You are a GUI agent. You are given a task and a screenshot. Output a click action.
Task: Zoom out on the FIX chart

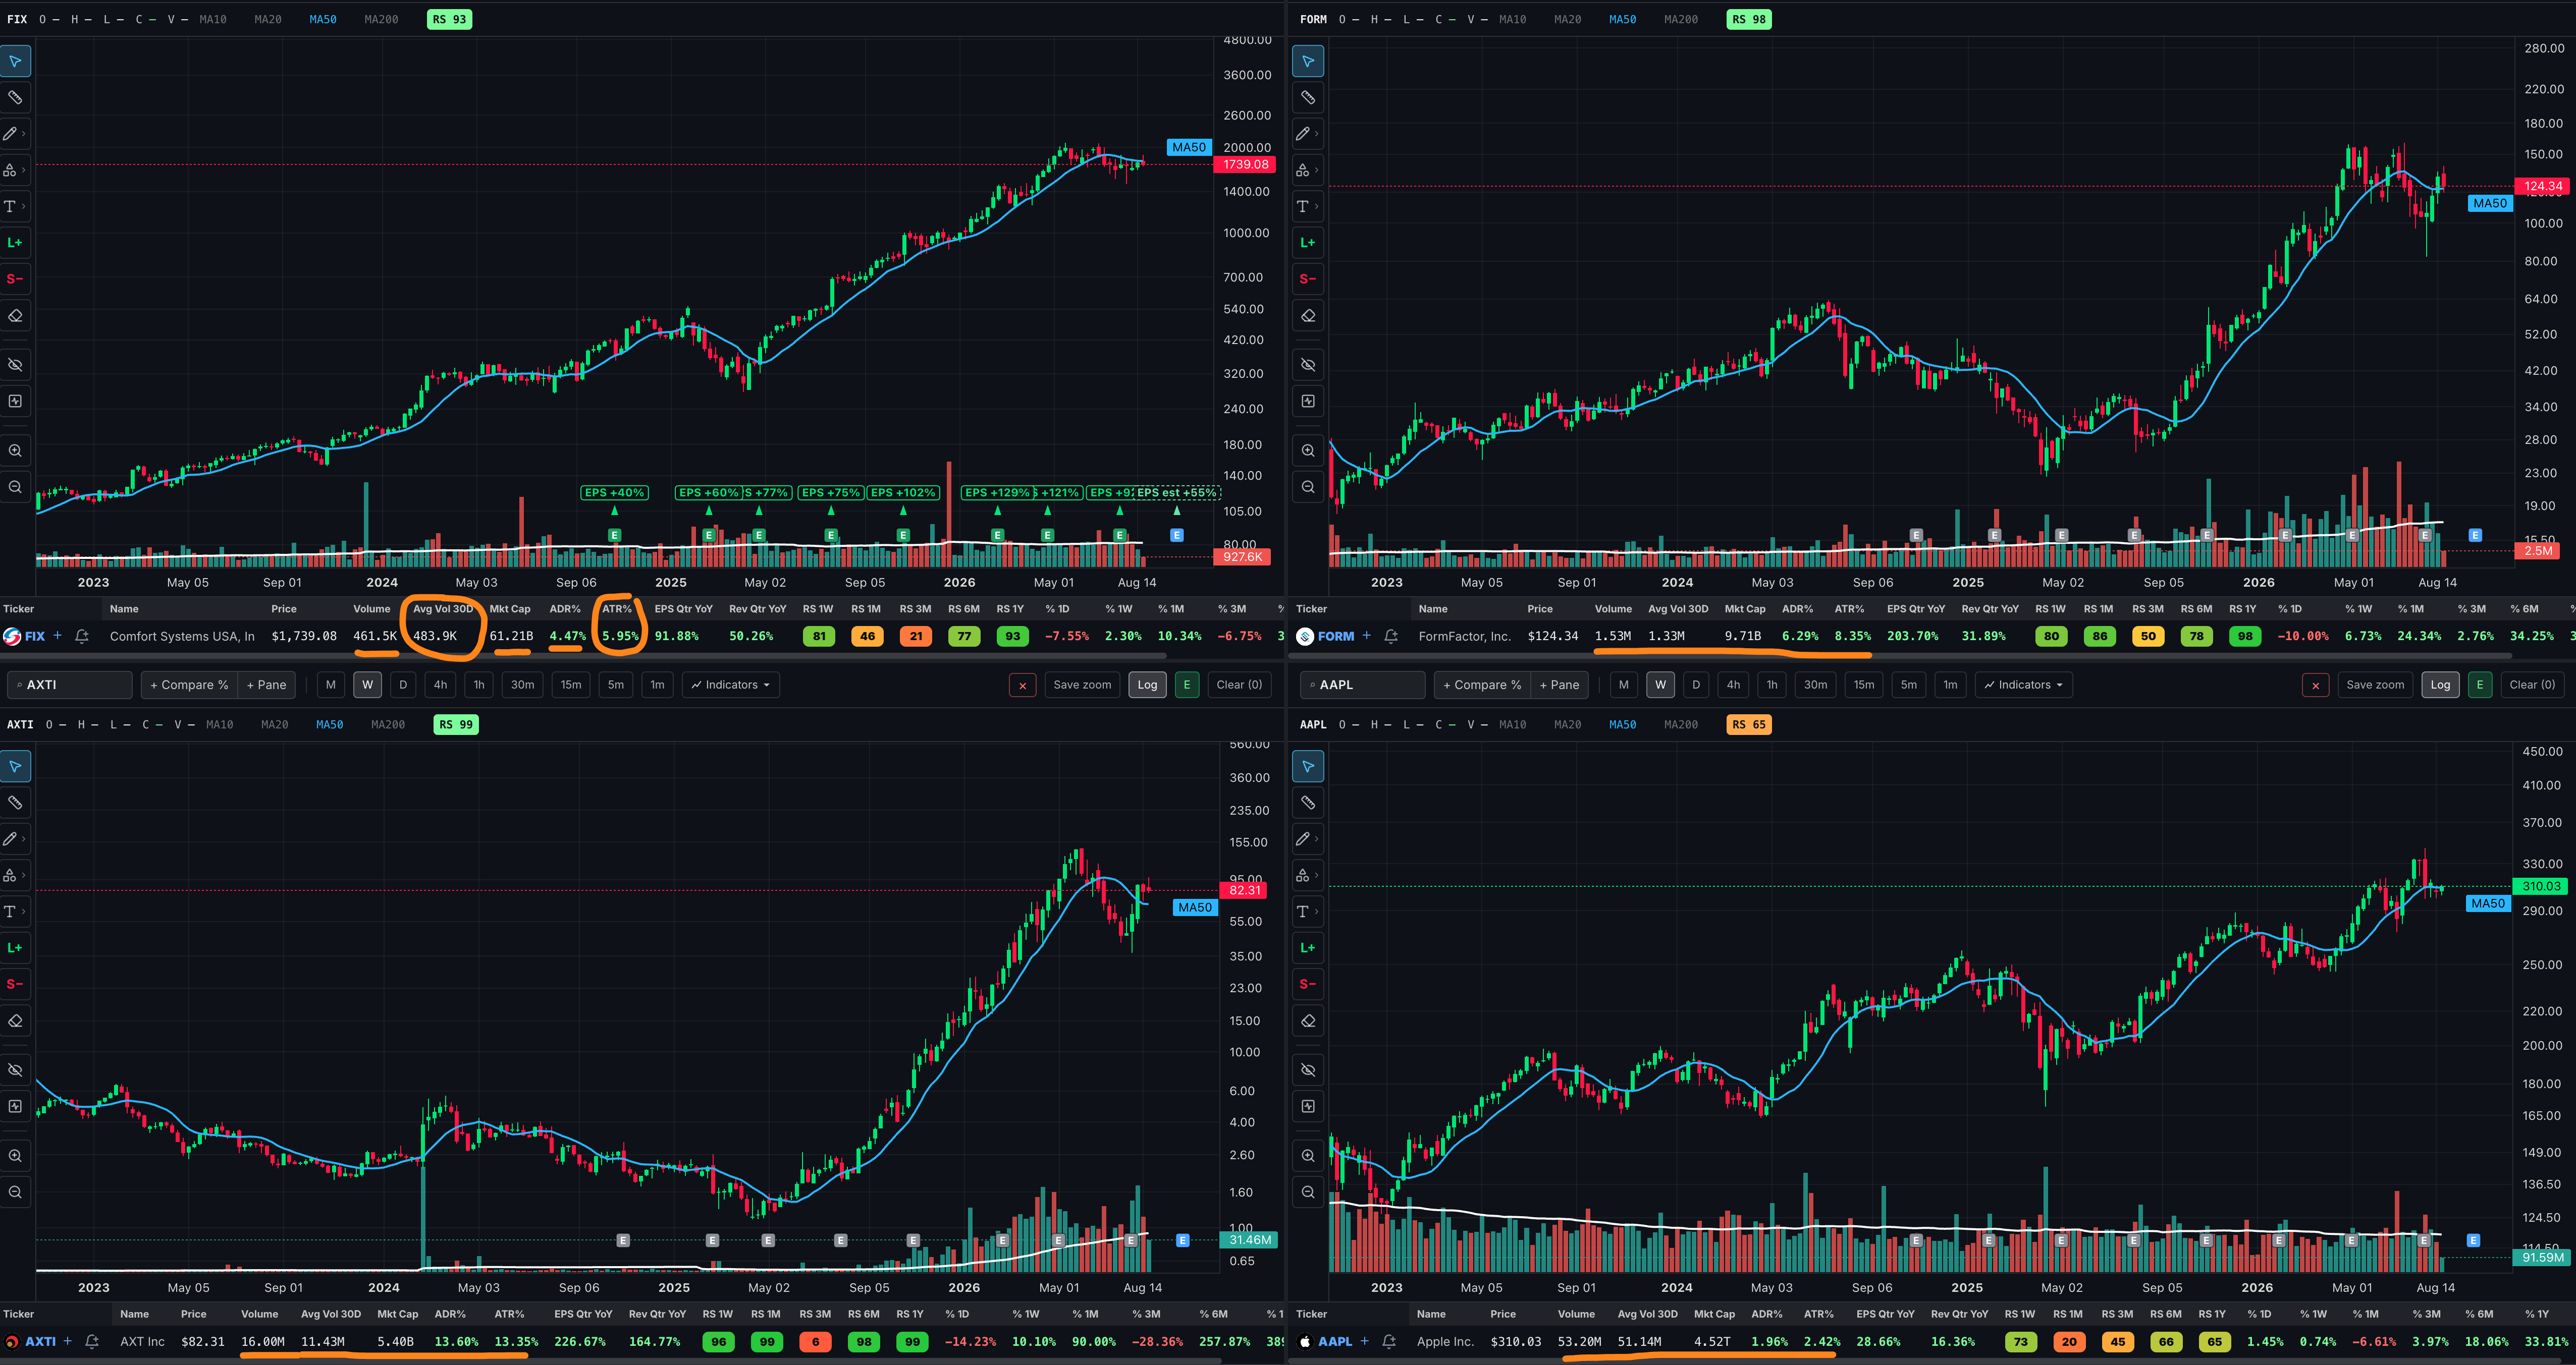coord(15,487)
